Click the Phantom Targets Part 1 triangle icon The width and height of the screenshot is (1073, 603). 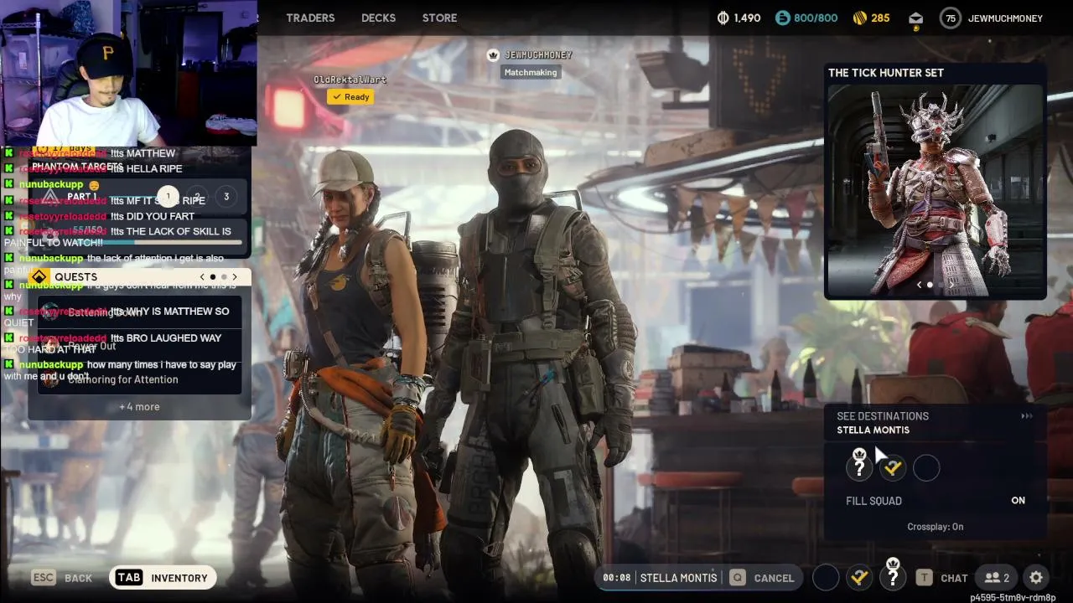pos(49,197)
